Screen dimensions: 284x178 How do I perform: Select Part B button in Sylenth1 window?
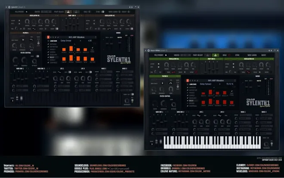[x=76, y=12]
